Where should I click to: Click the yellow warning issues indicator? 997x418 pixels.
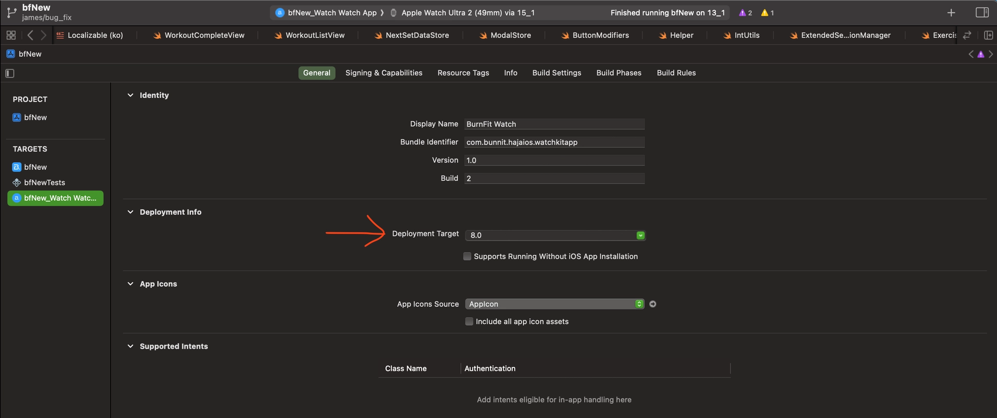pyautogui.click(x=767, y=13)
